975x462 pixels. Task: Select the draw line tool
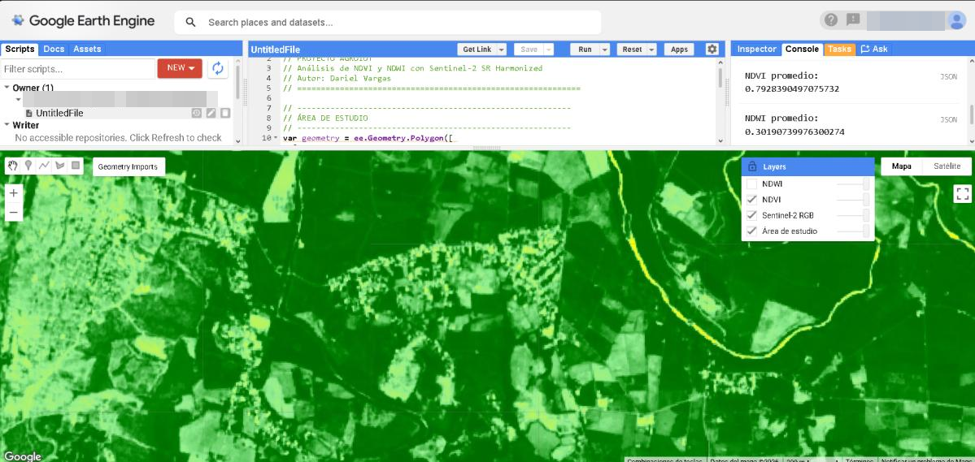(x=44, y=165)
